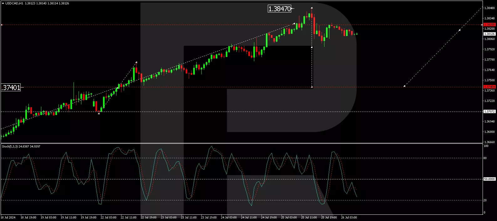
Task: Click the 22 Jul 19:00 time label
Action: click(148, 218)
